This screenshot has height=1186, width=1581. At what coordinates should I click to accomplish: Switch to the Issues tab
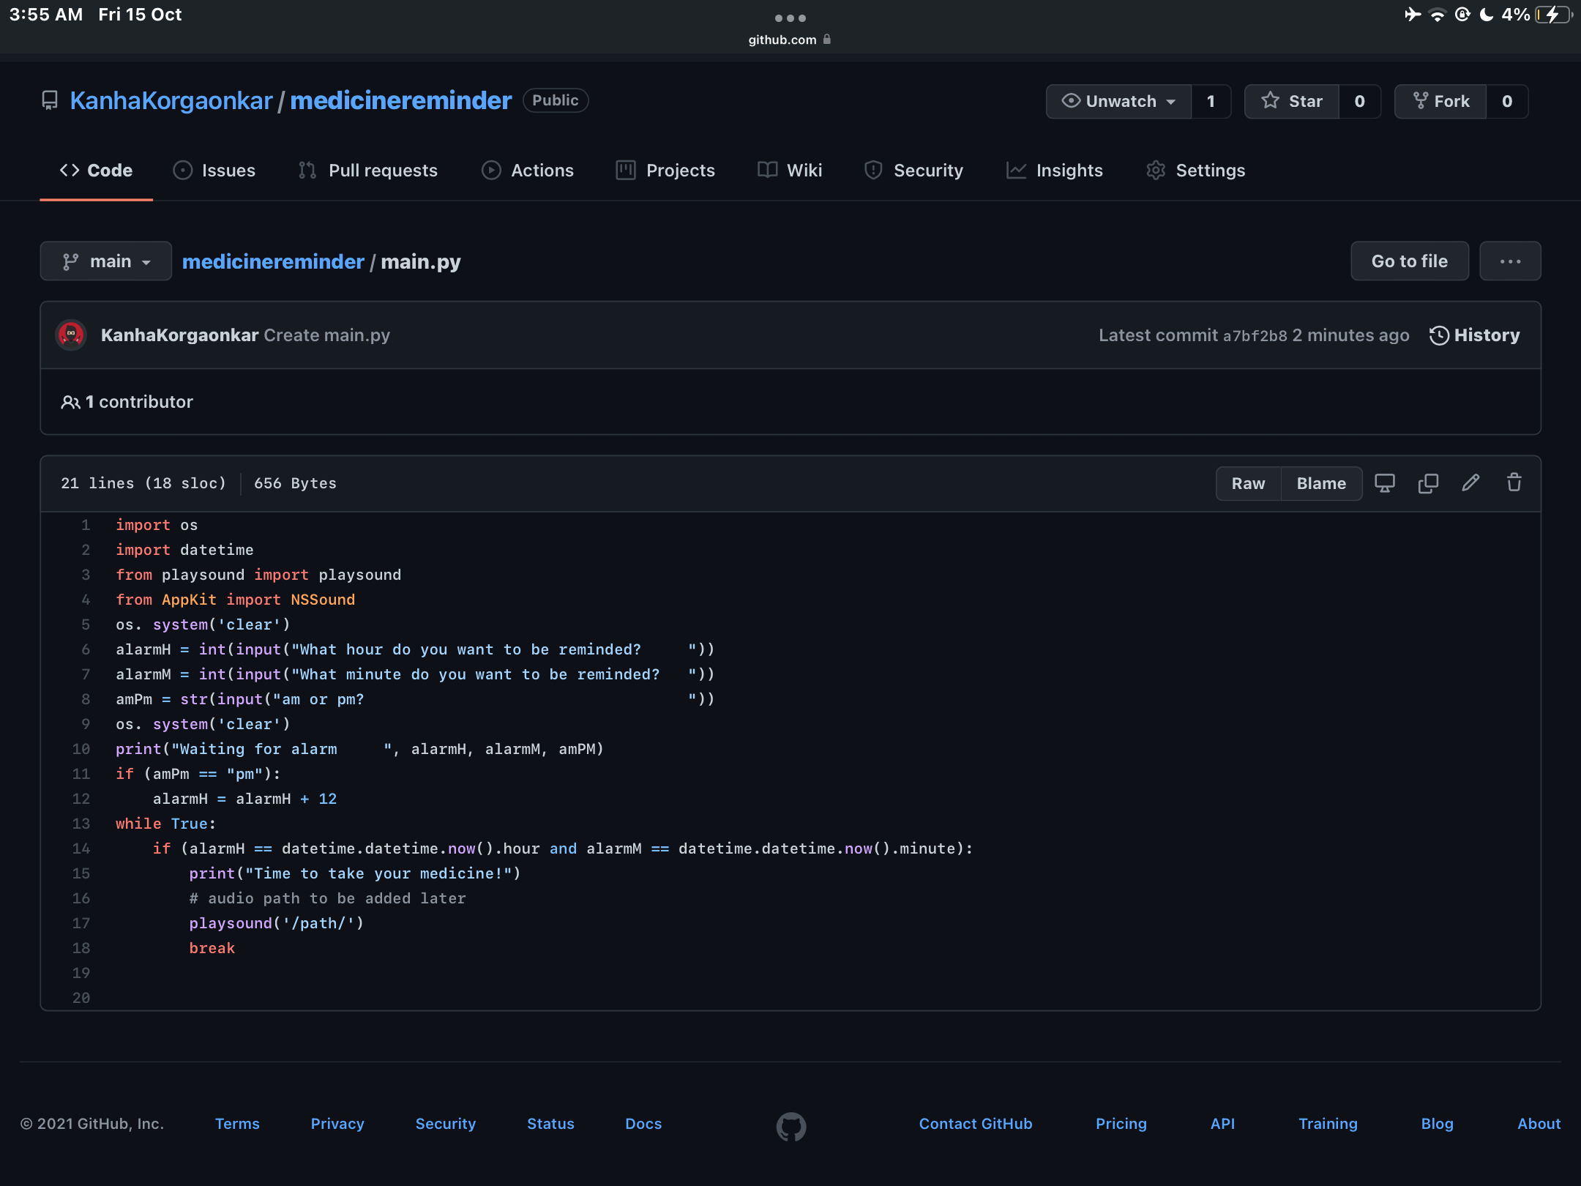pyautogui.click(x=214, y=171)
